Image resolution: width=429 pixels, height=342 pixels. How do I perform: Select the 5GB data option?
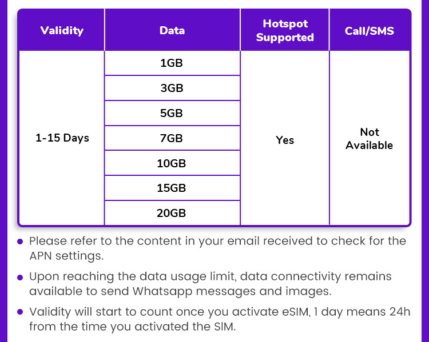[x=172, y=113]
